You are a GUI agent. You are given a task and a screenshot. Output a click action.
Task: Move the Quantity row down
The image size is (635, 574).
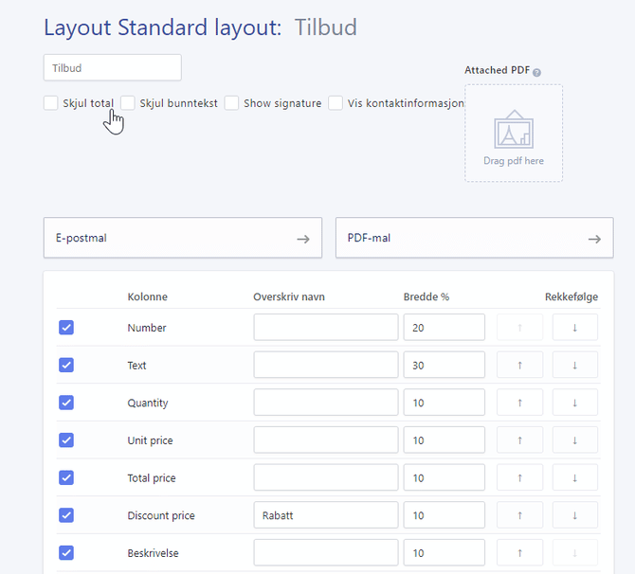point(574,403)
